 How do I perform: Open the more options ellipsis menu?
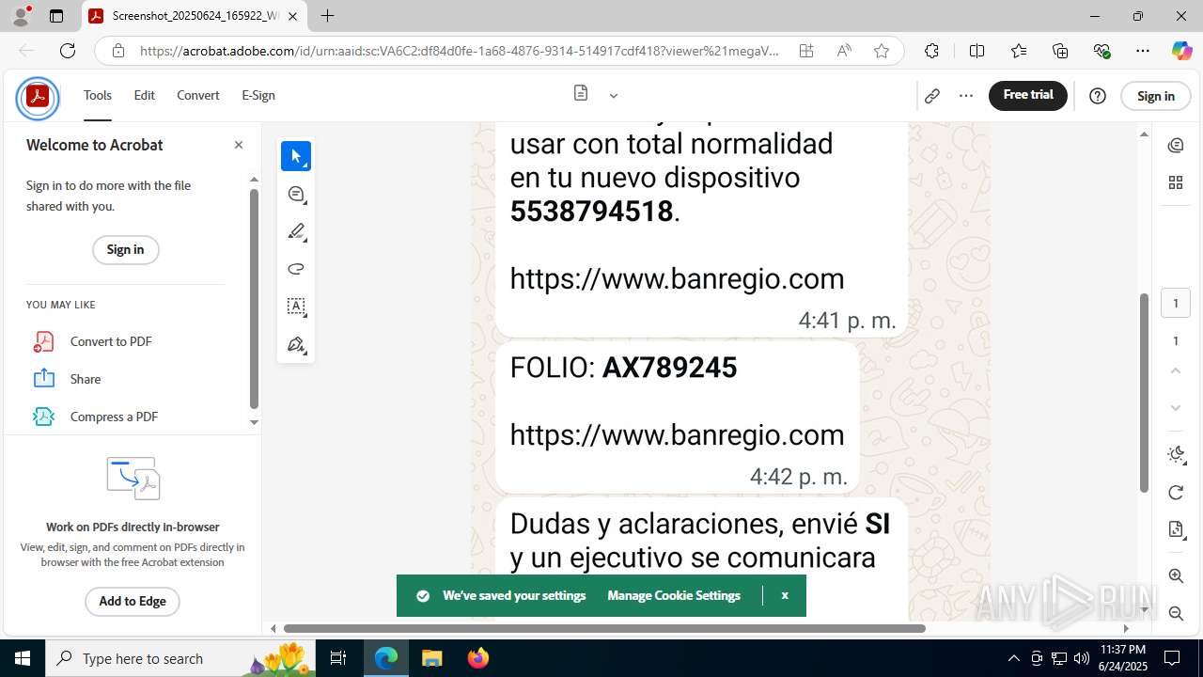[966, 96]
